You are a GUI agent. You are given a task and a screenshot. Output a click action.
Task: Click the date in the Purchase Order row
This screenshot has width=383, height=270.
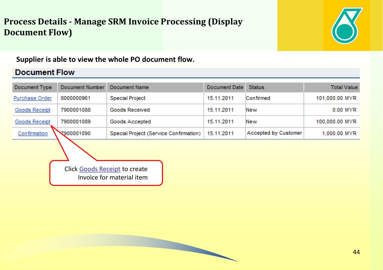click(220, 98)
